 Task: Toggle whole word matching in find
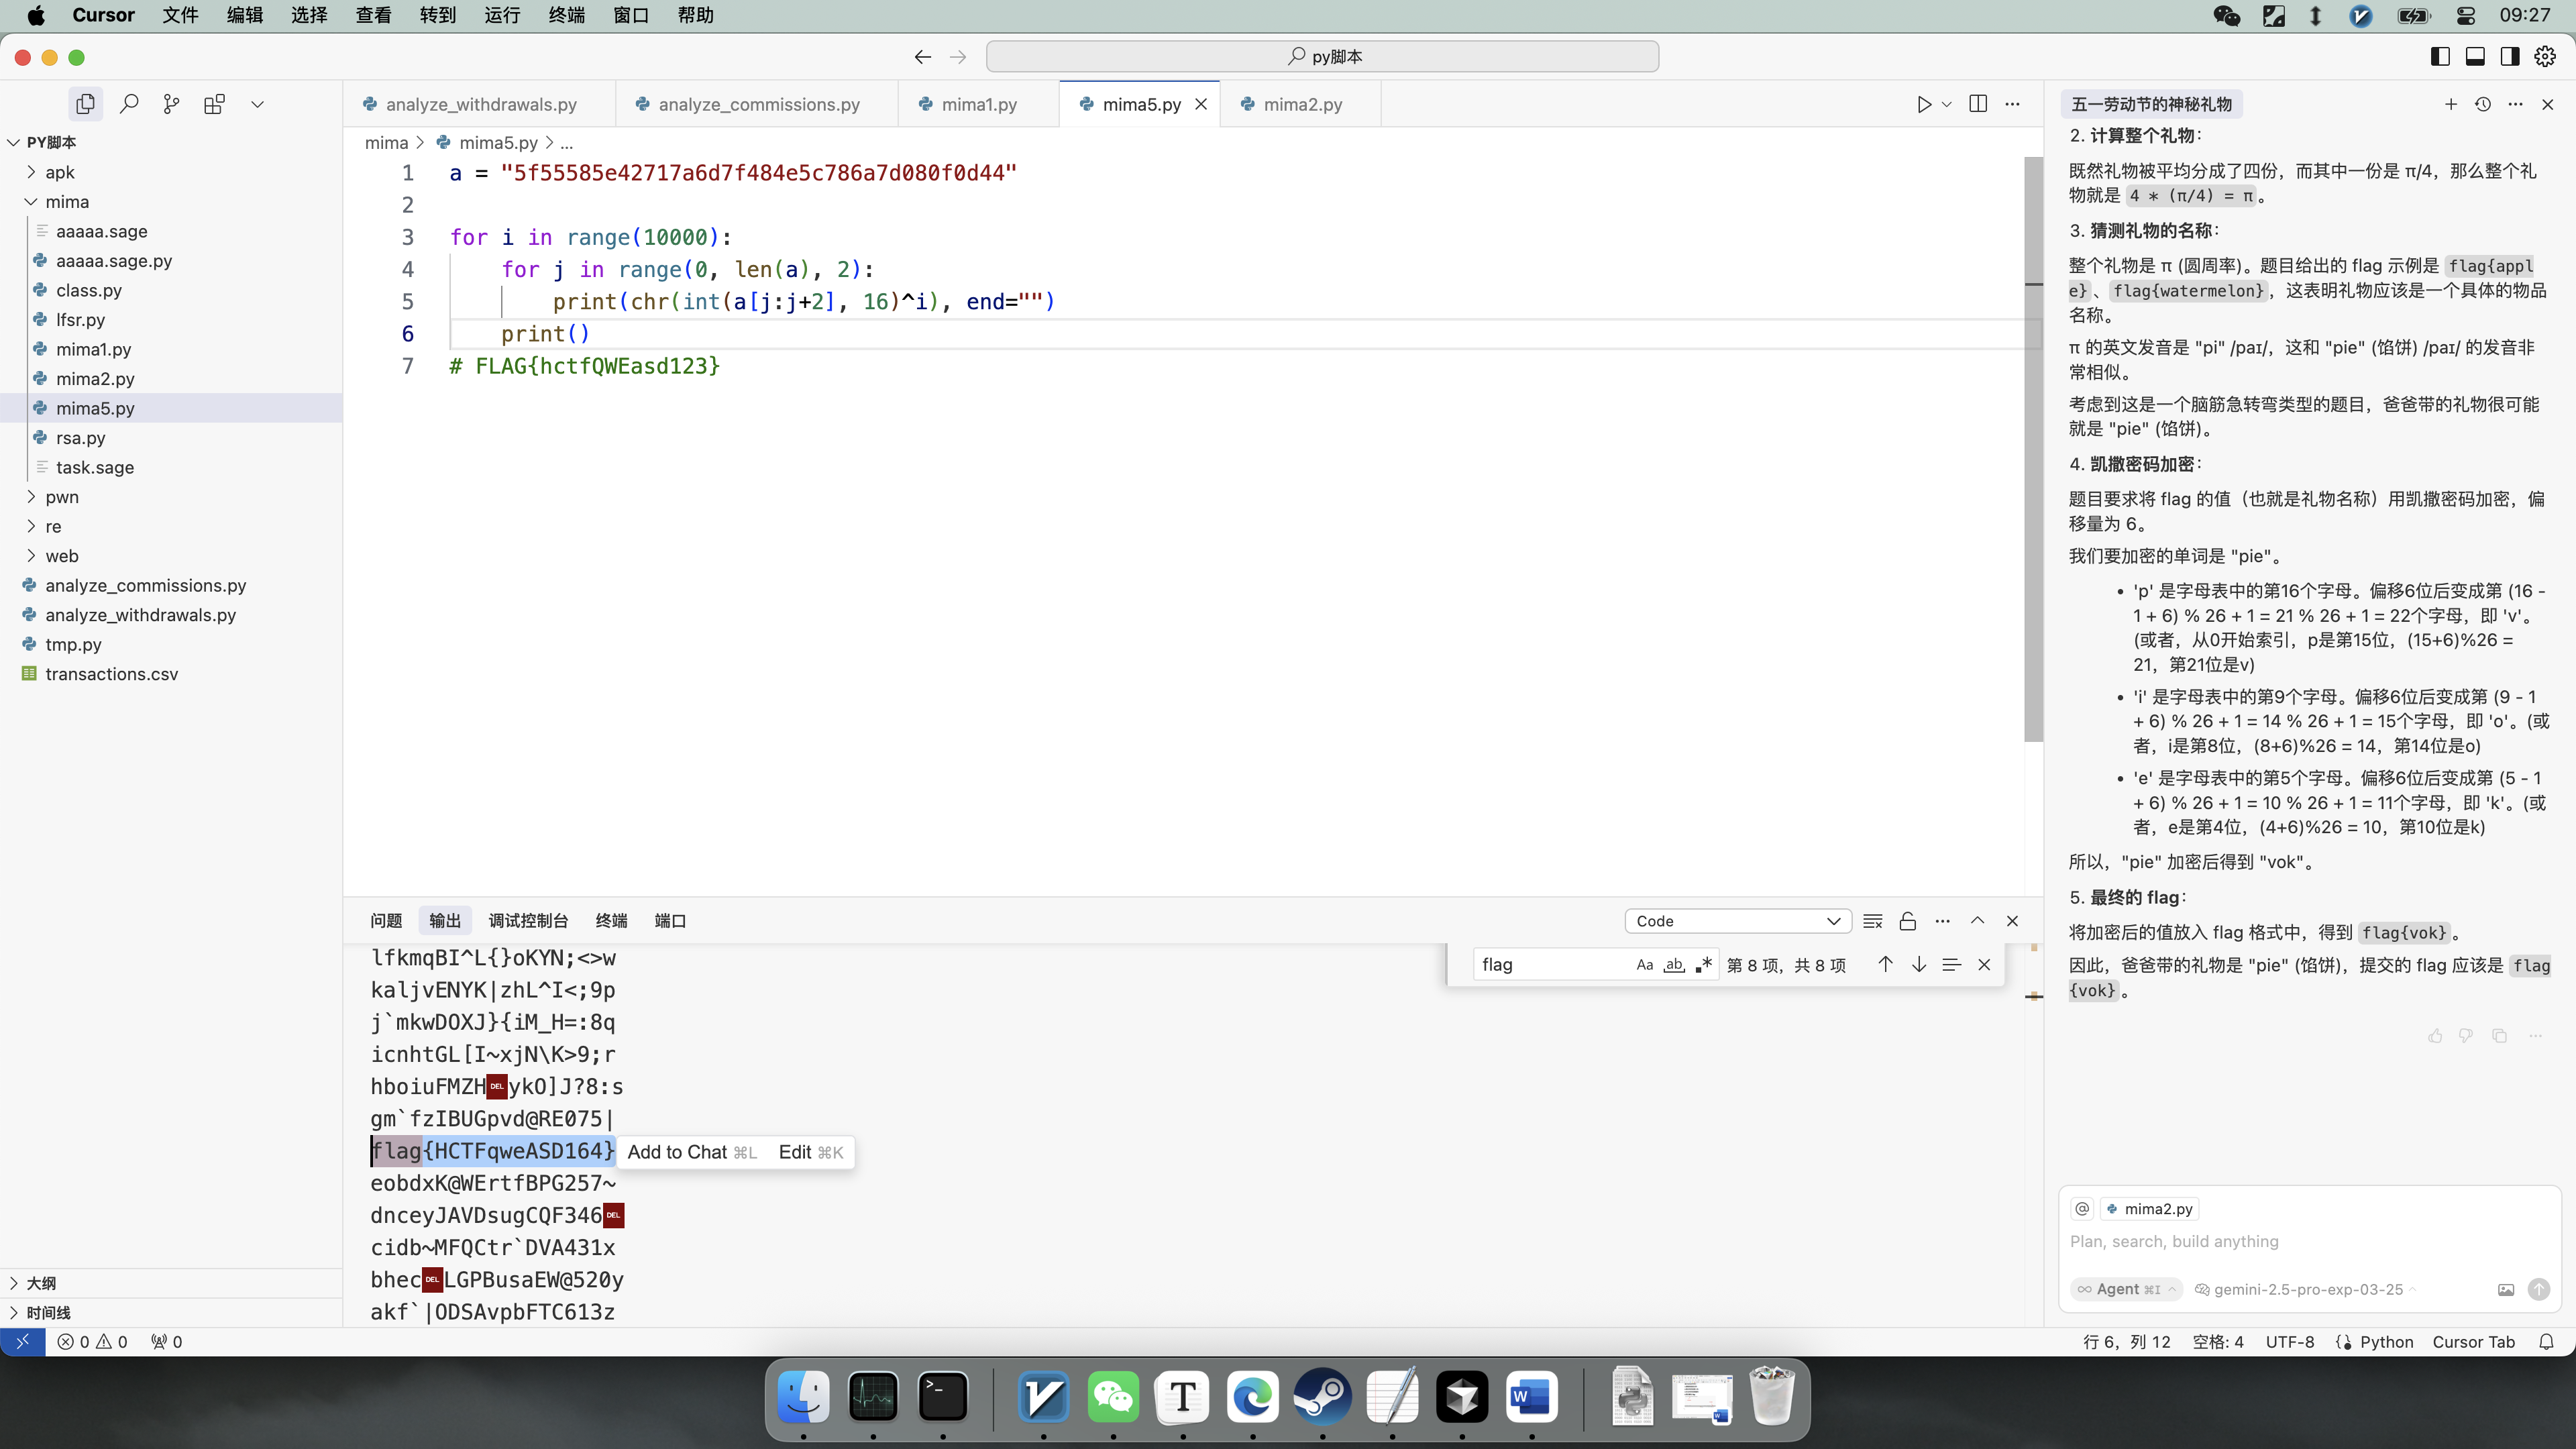click(1674, 965)
